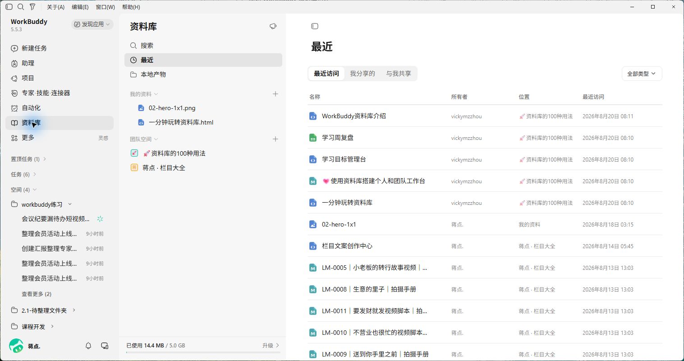Switch to the 与我共享 tab

399,74
